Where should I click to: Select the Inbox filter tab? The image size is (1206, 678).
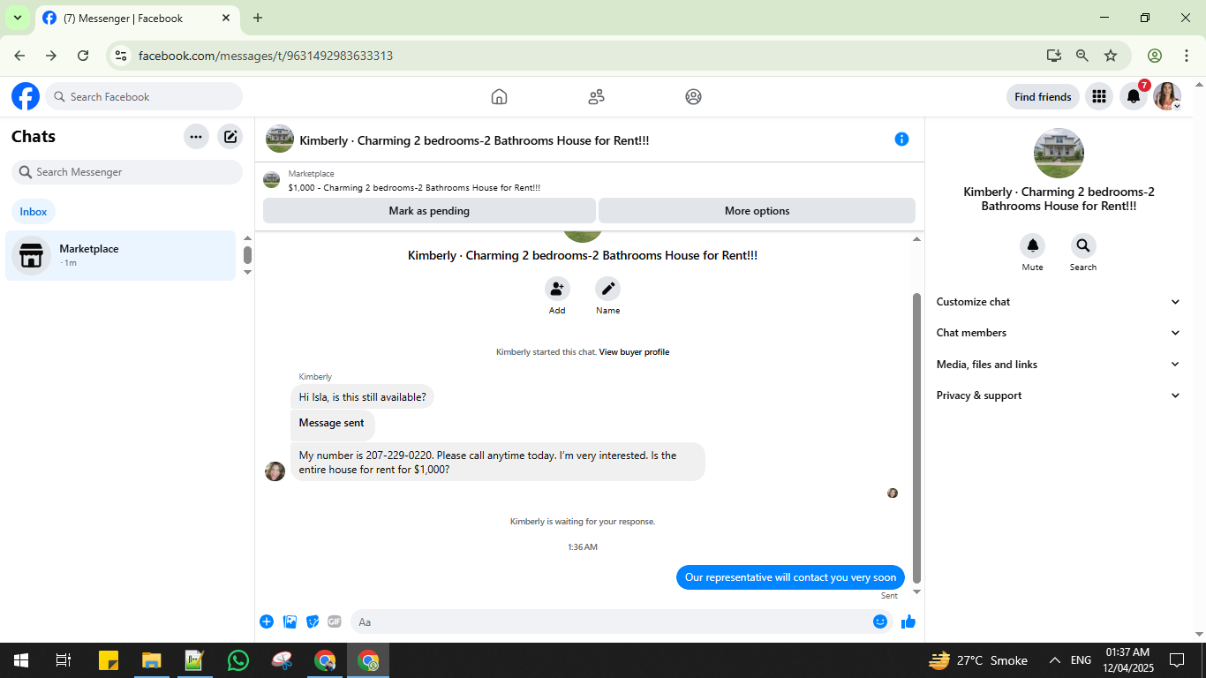pos(34,212)
